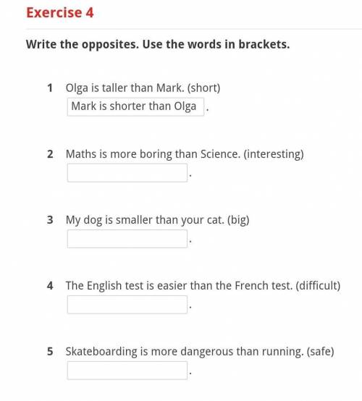Click the sentence 'Maths is more boring than Science'
Screen dimensions: 362x401
coord(153,154)
